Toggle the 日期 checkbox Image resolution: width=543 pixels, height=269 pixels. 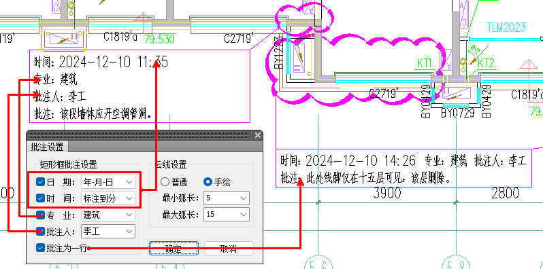pos(41,181)
